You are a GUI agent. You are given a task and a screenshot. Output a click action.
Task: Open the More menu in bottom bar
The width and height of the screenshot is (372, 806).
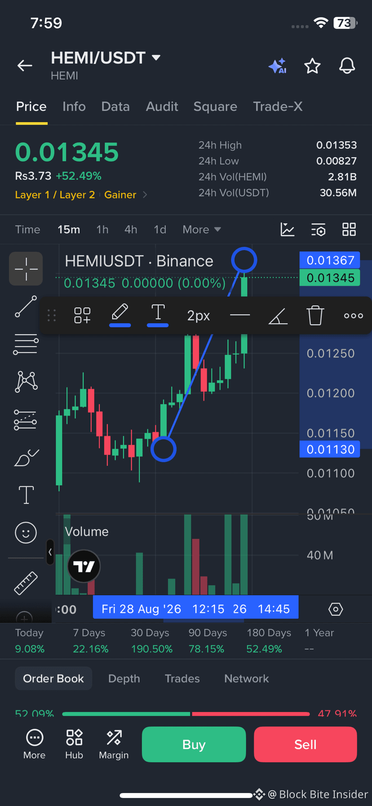35,744
